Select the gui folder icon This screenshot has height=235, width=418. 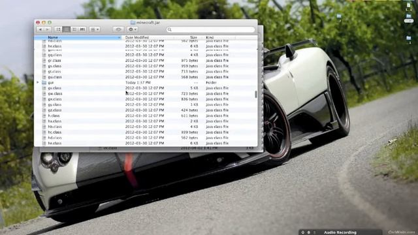(x=44, y=83)
